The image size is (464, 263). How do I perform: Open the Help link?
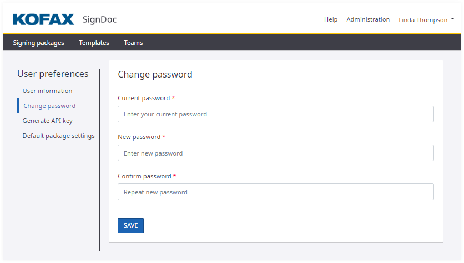tap(331, 19)
